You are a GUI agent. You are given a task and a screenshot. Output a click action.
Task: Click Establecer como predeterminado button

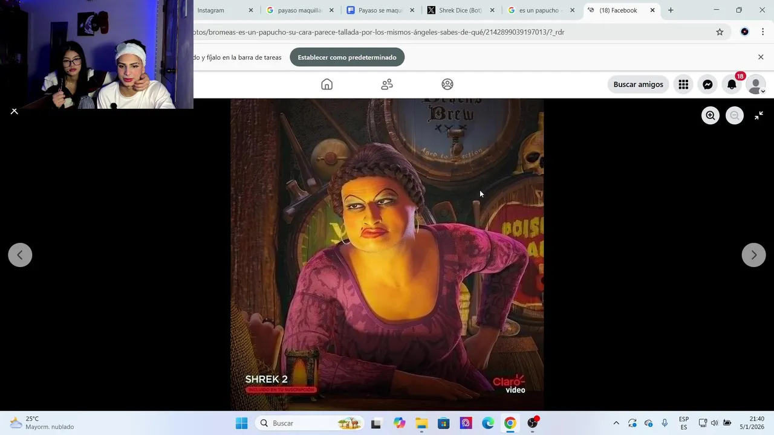pos(347,57)
